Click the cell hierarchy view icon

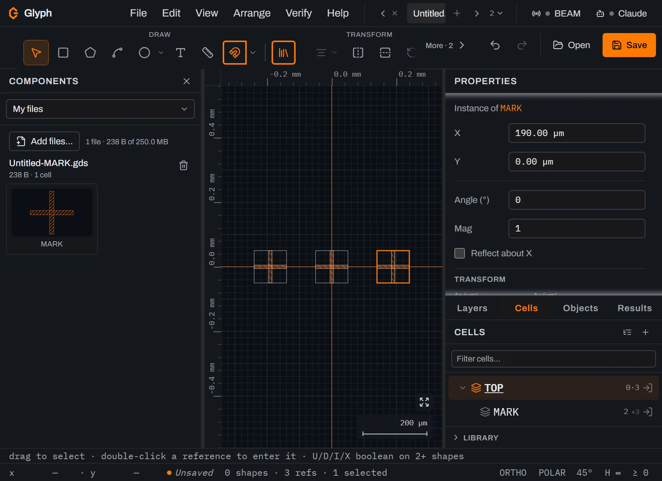(x=627, y=332)
